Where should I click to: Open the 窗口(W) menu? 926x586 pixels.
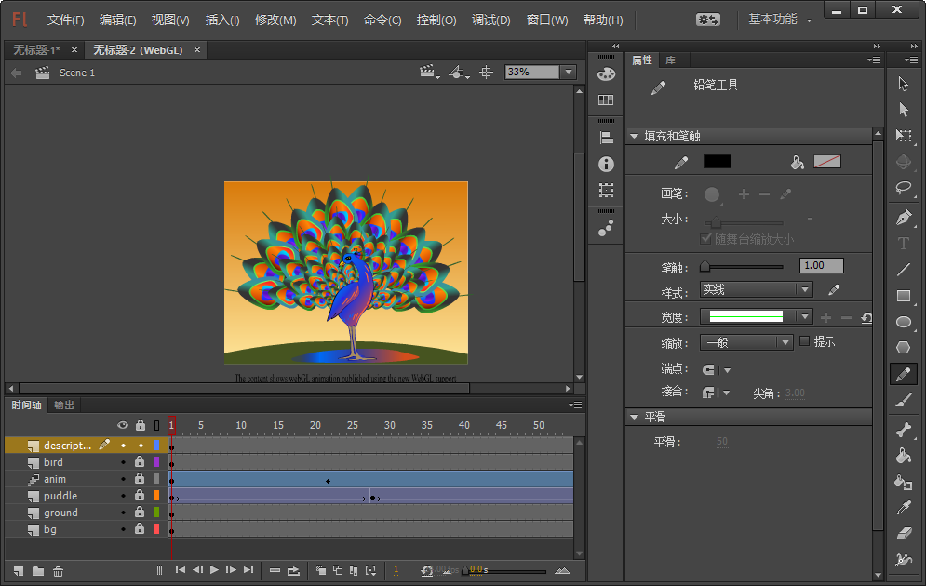547,20
